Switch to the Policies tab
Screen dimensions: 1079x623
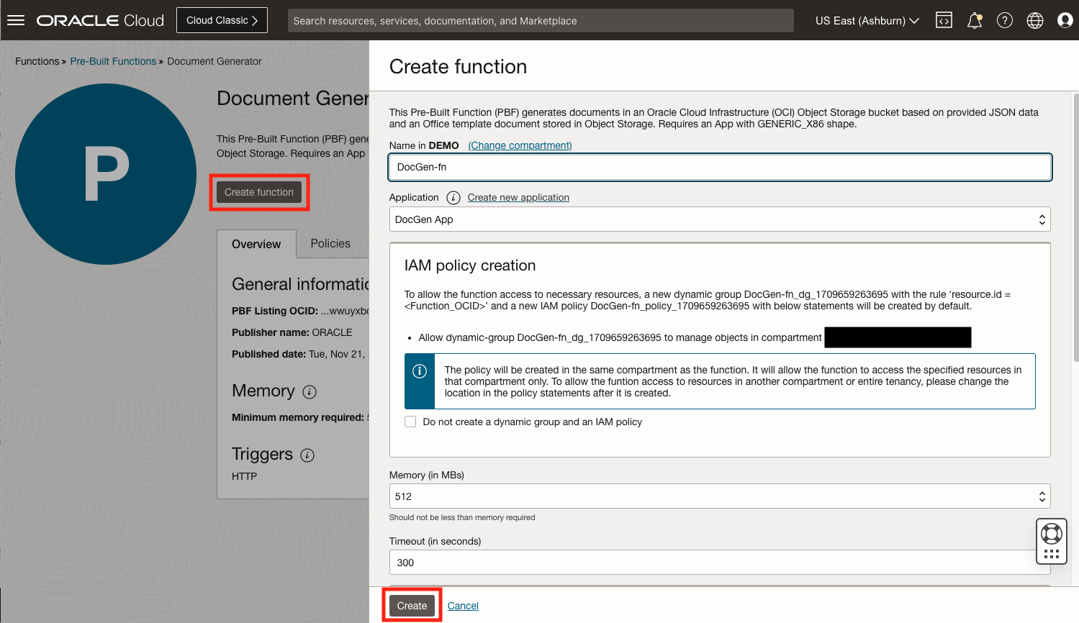tap(331, 244)
